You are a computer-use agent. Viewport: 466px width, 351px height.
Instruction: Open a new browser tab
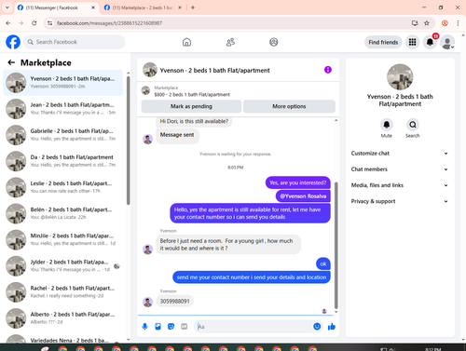tap(193, 7)
